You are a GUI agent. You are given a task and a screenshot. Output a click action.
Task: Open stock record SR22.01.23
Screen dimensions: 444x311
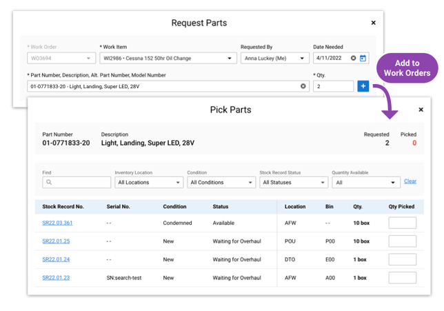[56, 278]
